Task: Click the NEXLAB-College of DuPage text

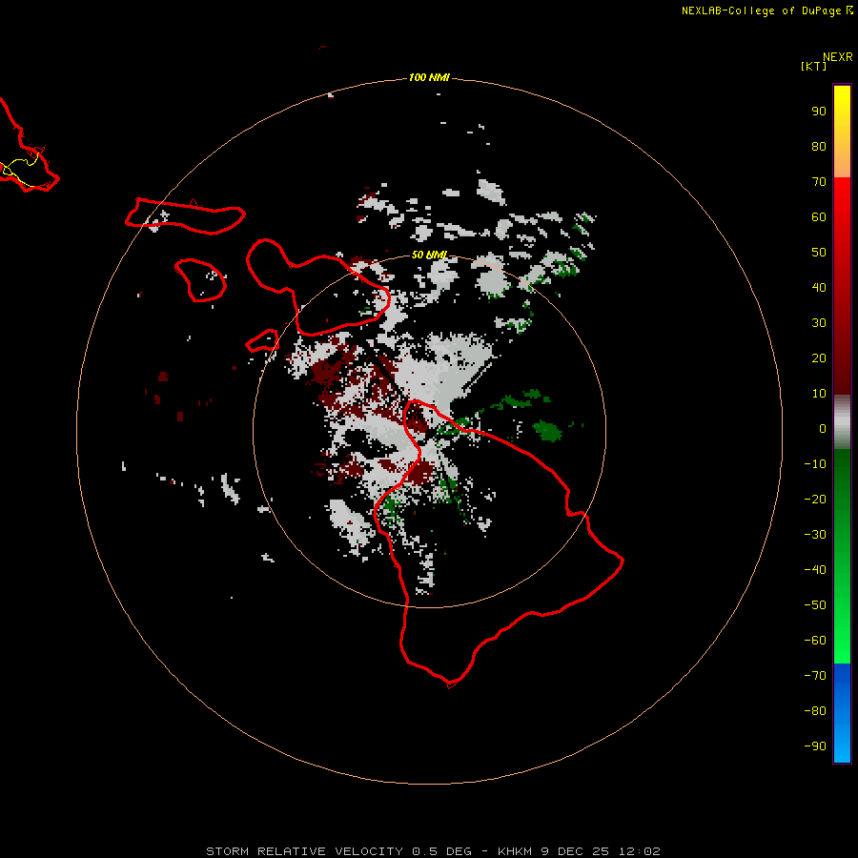Action: click(761, 10)
